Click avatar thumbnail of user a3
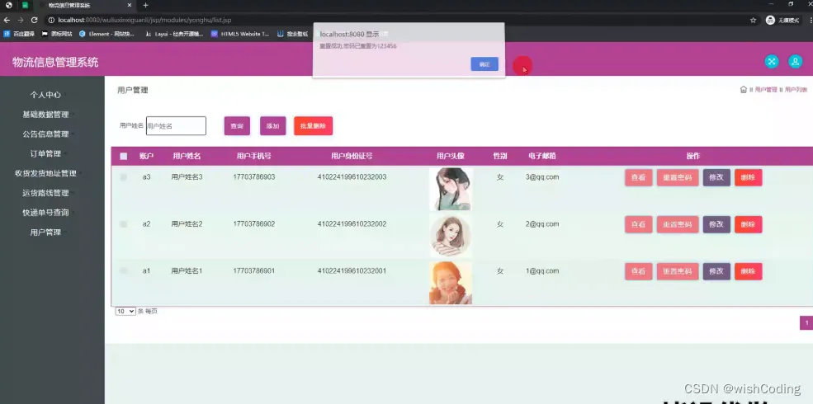The width and height of the screenshot is (813, 404). coord(451,189)
